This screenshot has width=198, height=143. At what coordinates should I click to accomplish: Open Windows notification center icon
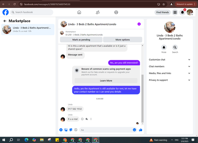pyautogui.click(x=193, y=140)
